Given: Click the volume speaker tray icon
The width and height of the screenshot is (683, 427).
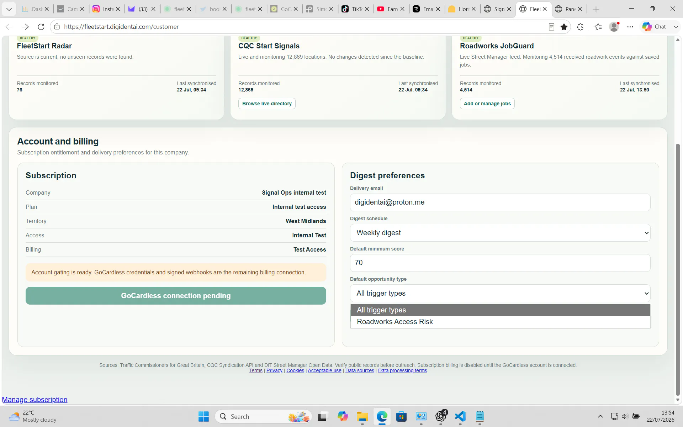Looking at the screenshot, I should (x=625, y=416).
